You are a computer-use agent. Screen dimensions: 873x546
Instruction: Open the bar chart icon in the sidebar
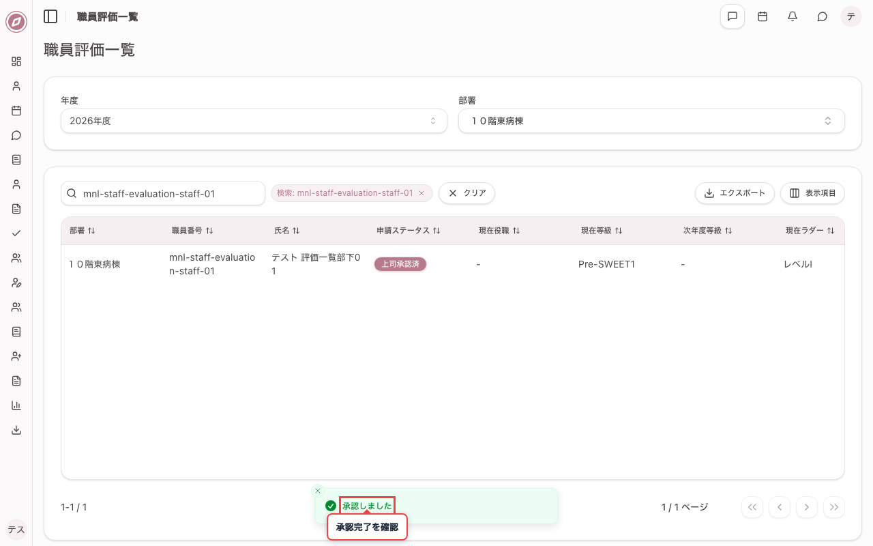click(x=16, y=405)
